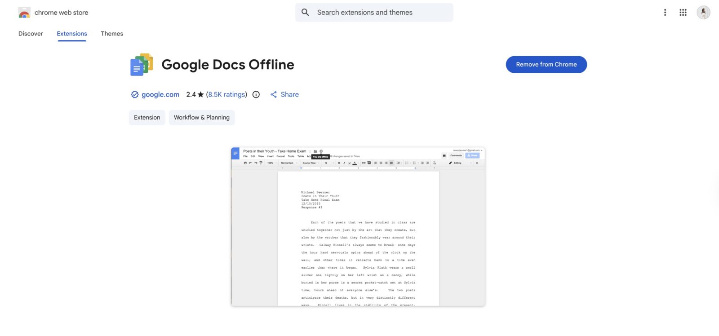Switch to the Themes tab
Viewport: 719px width, 336px height.
[x=112, y=34]
